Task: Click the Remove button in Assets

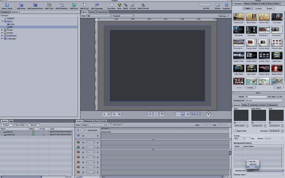Action: pyautogui.click(x=34, y=125)
